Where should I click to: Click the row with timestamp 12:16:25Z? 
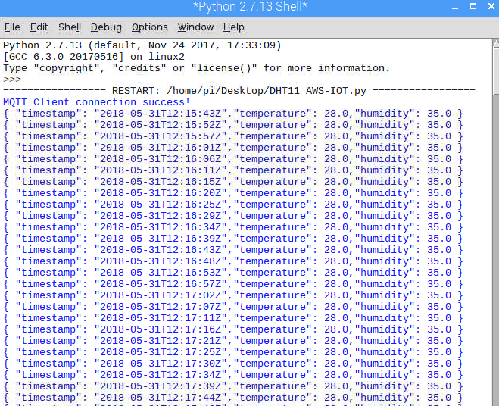point(233,205)
